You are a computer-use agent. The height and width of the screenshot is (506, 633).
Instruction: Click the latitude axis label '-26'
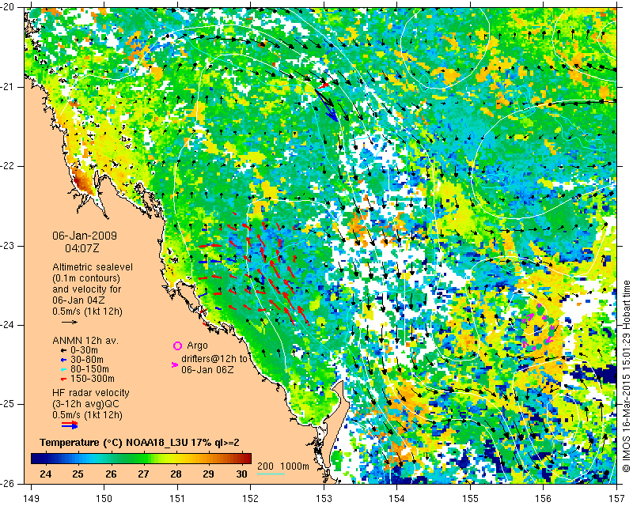pos(9,483)
